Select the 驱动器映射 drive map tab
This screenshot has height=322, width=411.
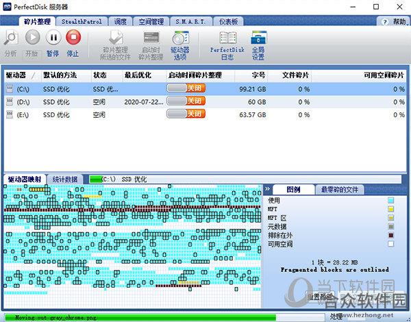[x=25, y=179]
